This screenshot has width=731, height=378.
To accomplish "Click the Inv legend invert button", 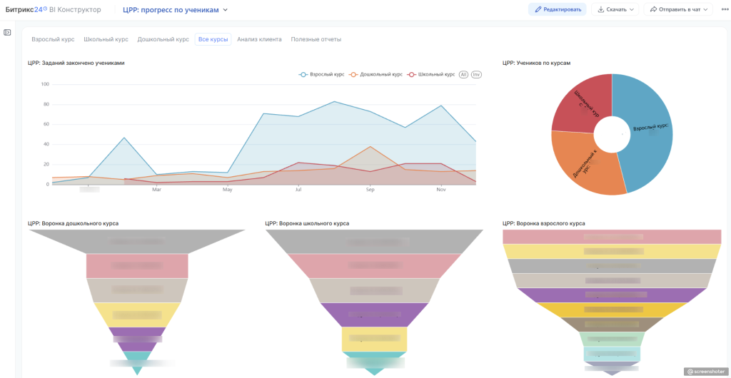I will [x=476, y=74].
